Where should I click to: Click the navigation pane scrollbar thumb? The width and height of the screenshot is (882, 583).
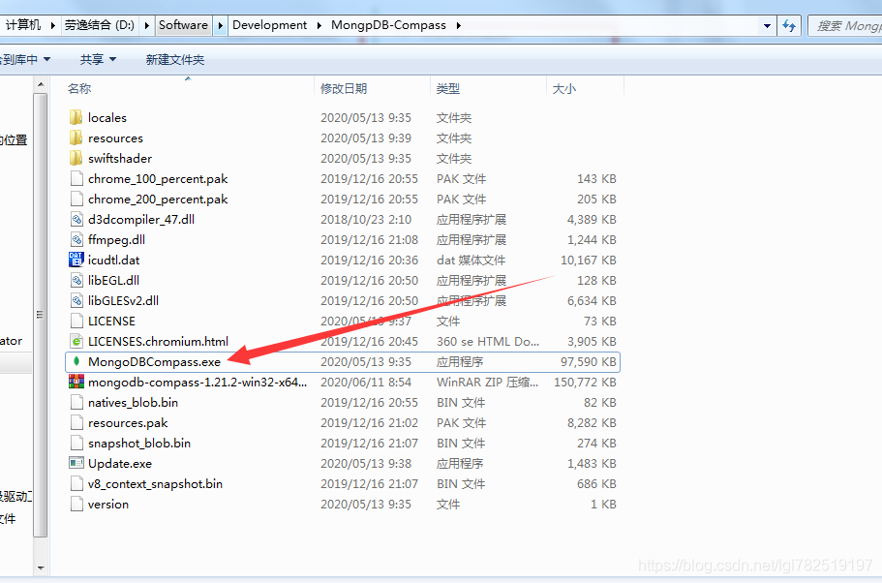coord(41,315)
